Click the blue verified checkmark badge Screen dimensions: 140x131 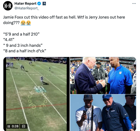39,4
